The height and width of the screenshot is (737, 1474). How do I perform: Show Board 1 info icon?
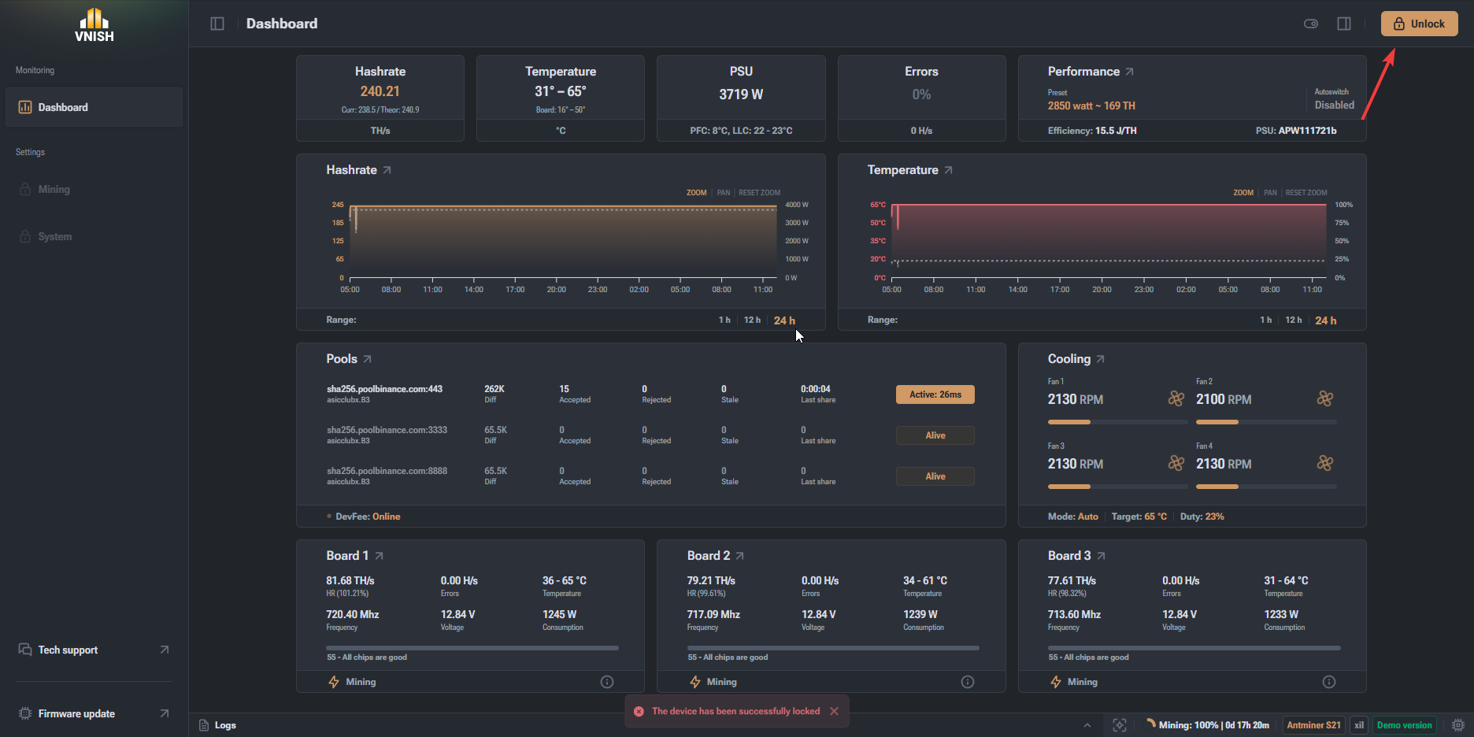(x=607, y=682)
